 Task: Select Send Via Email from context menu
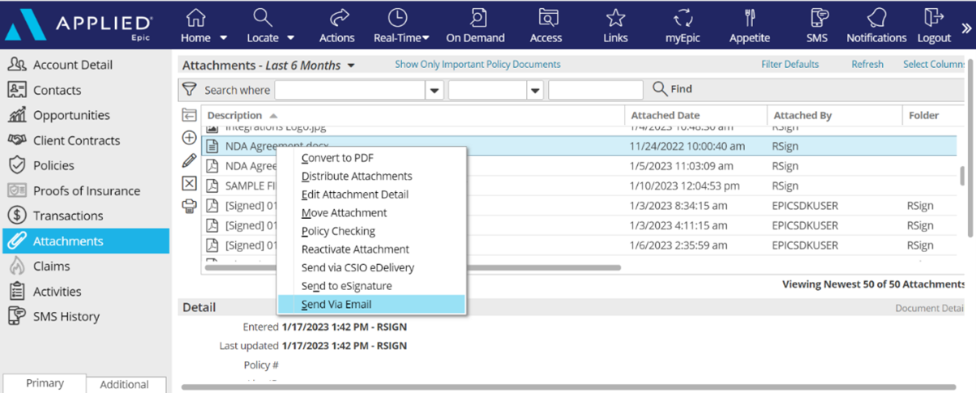pyautogui.click(x=336, y=304)
